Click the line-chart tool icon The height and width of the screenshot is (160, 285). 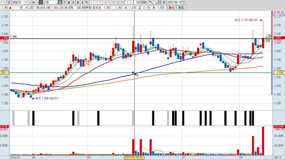[x=155, y=2]
